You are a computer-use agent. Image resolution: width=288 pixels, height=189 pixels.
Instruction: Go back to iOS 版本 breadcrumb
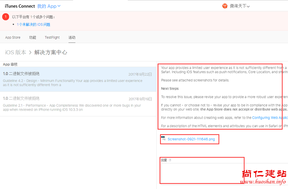coord(16,52)
